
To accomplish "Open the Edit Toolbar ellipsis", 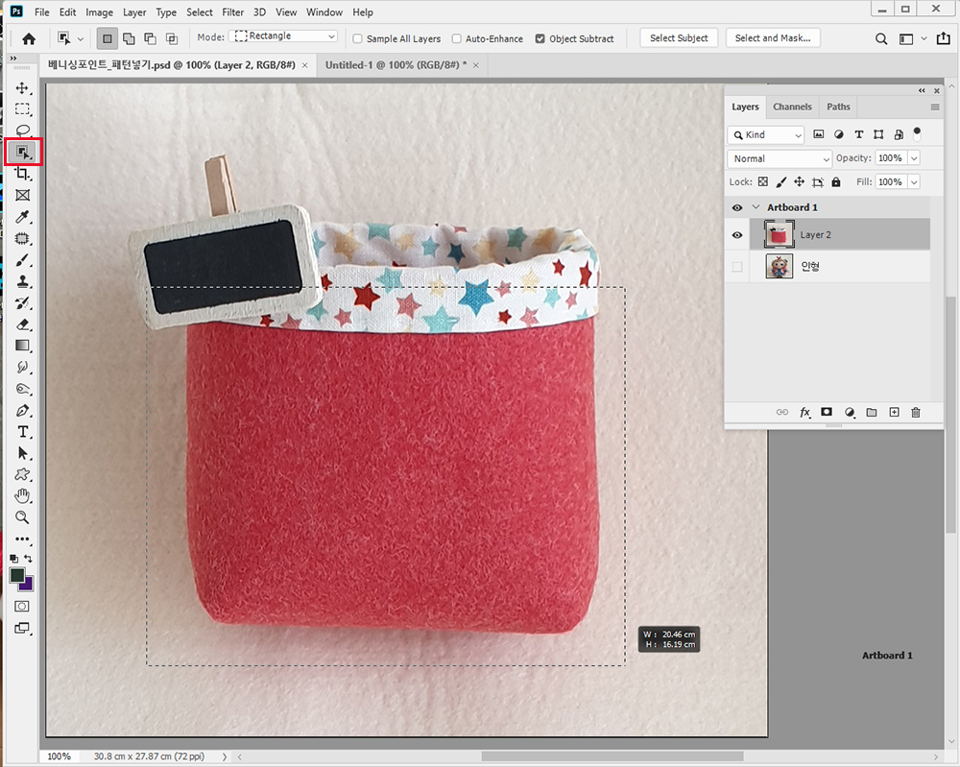I will [x=22, y=539].
